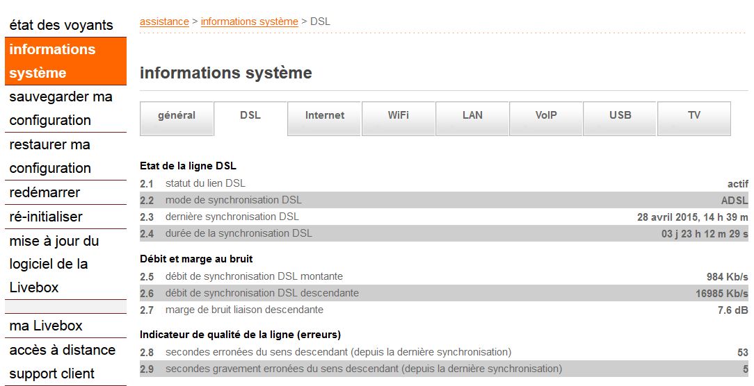Open restaurer ma configuration

pos(50,156)
